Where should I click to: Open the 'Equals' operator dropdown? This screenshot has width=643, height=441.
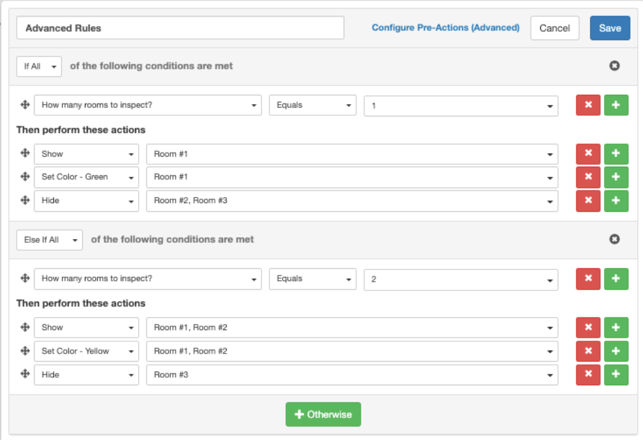tap(313, 105)
